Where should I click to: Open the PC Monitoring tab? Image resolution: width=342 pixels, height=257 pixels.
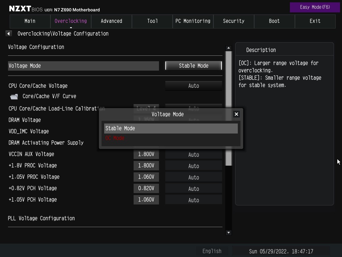coord(193,21)
